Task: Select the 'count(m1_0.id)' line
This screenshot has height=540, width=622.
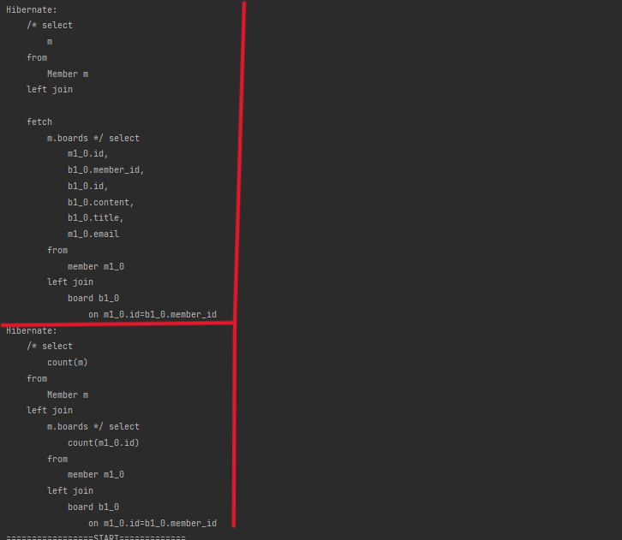Action: click(x=104, y=442)
